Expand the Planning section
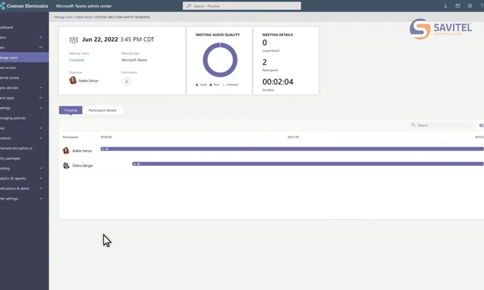The image size is (484, 290). [41, 168]
